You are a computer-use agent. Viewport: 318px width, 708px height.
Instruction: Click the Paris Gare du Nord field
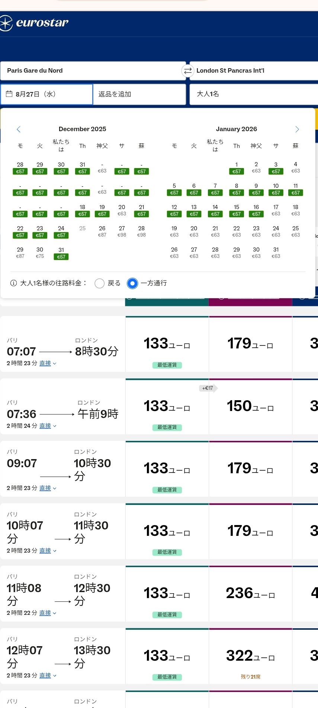coord(93,71)
